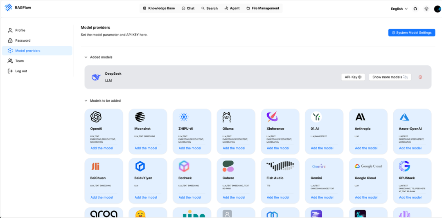Image resolution: width=442 pixels, height=218 pixels.
Task: Add the model for Azure-OpenAI
Action: pos(410,148)
